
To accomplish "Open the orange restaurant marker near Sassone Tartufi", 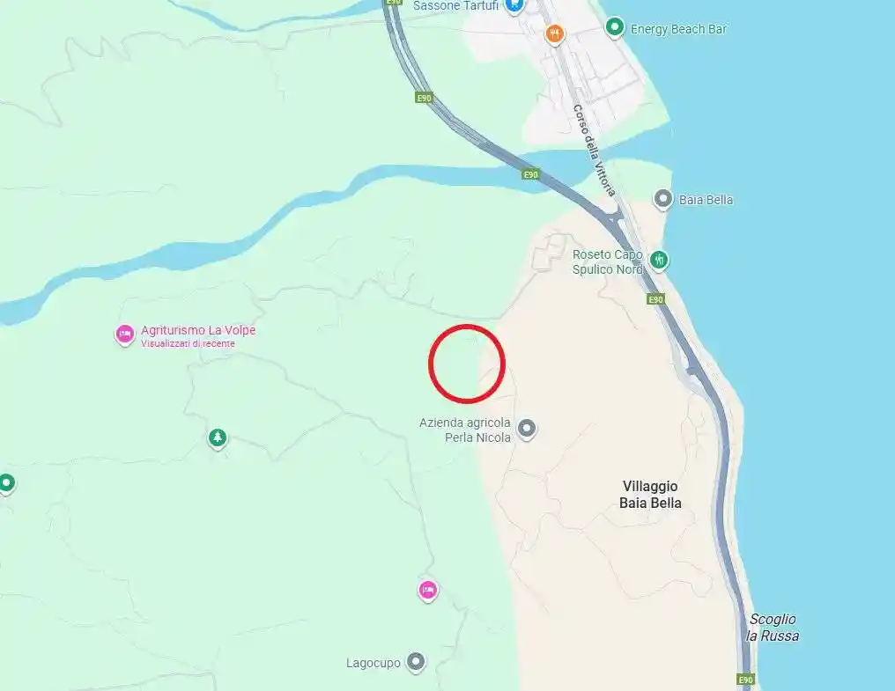I will (555, 33).
